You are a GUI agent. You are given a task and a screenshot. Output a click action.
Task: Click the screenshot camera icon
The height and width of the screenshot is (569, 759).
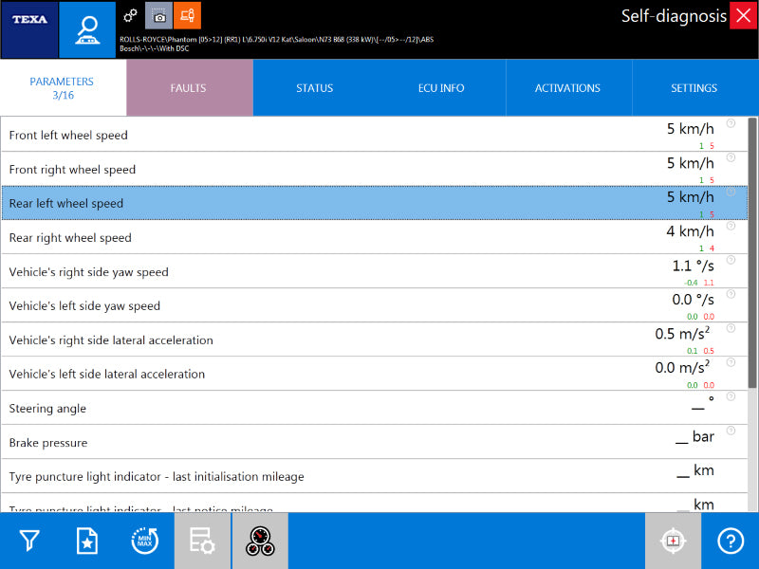159,15
